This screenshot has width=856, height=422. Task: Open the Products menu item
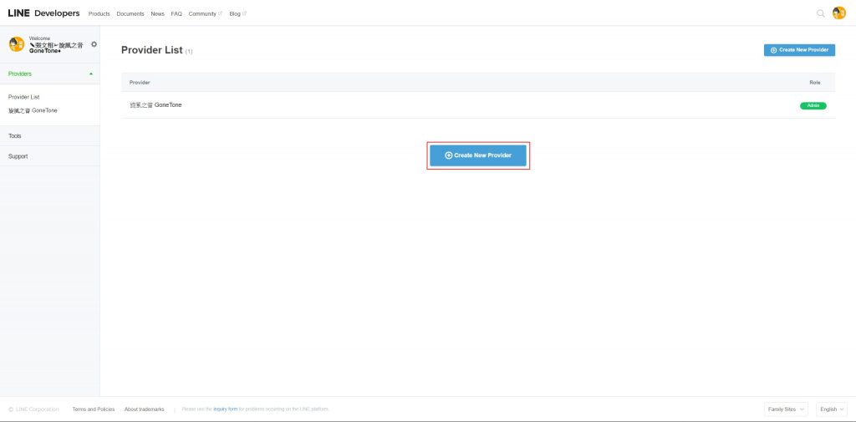[99, 14]
